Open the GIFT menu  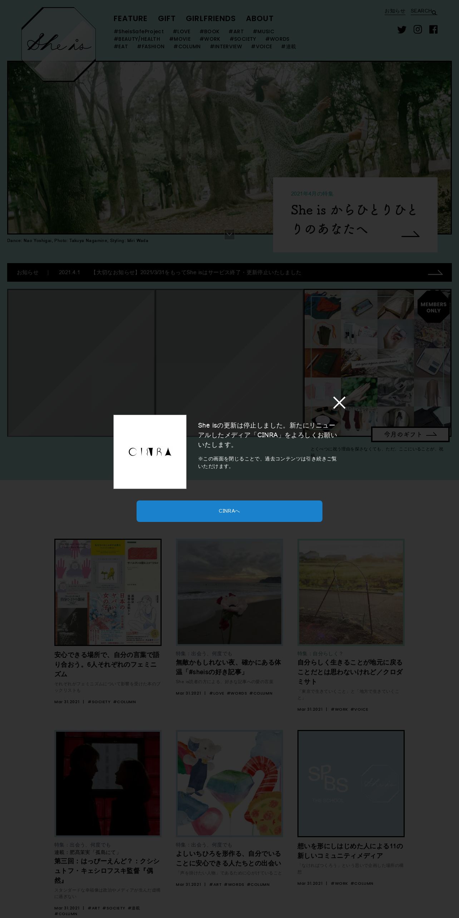point(167,19)
